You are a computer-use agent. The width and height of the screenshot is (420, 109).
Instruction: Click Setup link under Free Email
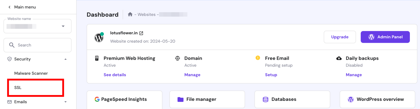[x=271, y=75]
